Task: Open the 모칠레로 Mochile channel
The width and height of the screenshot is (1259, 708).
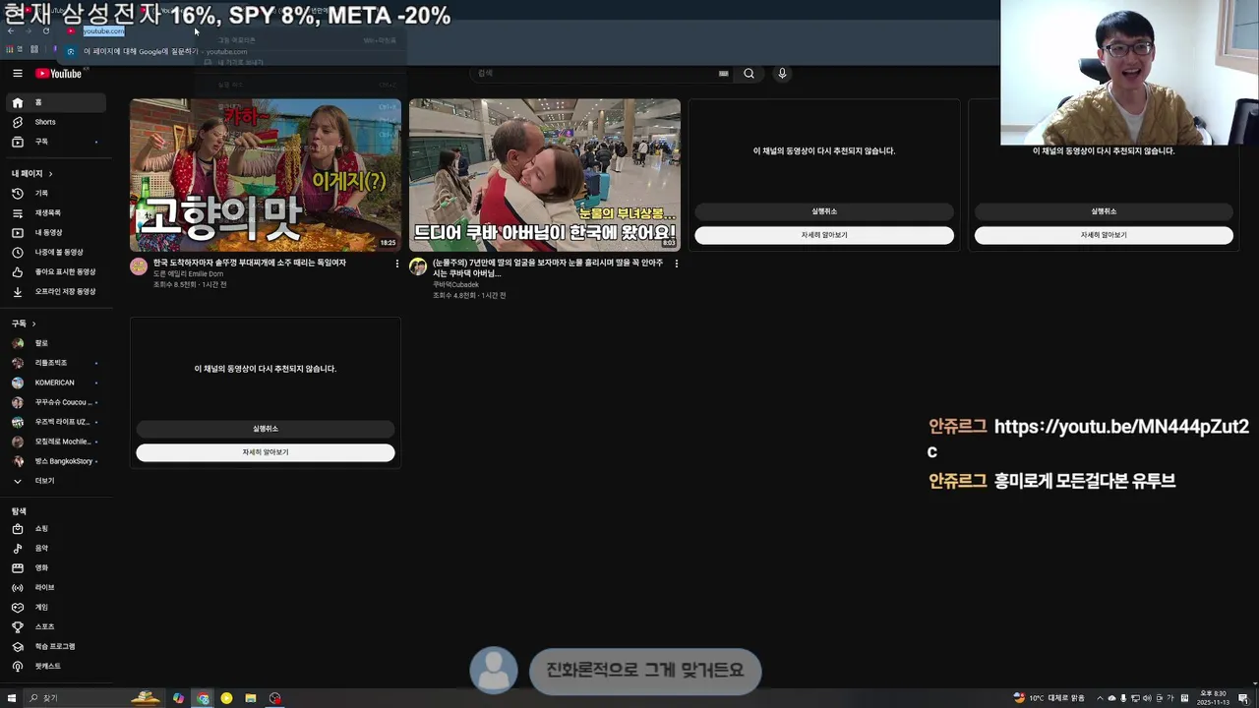Action: point(55,442)
